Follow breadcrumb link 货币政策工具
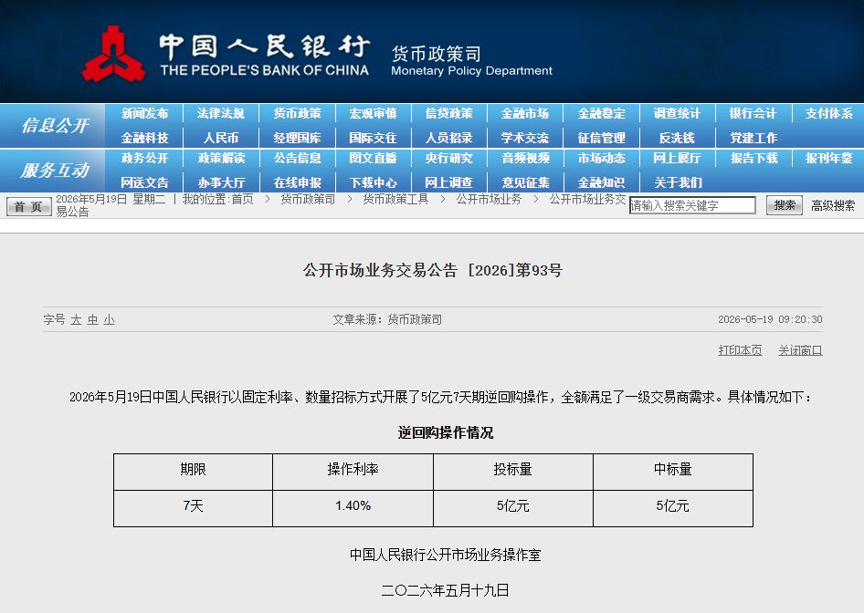Screen dimensions: 864x613 click(x=395, y=199)
